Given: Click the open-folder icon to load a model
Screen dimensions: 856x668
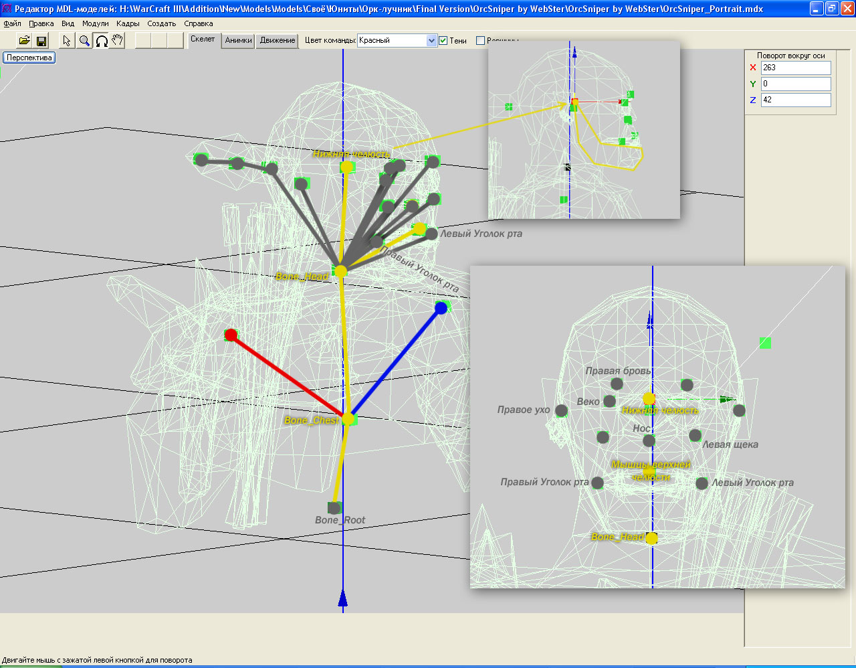Looking at the screenshot, I should [24, 41].
